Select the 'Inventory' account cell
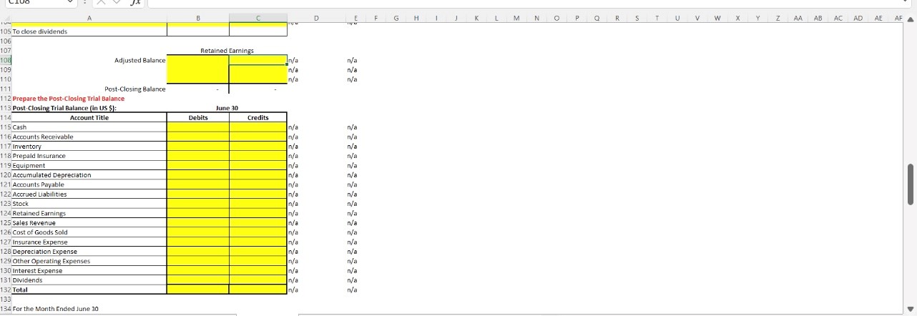This screenshot has height=316, width=917. (x=89, y=146)
